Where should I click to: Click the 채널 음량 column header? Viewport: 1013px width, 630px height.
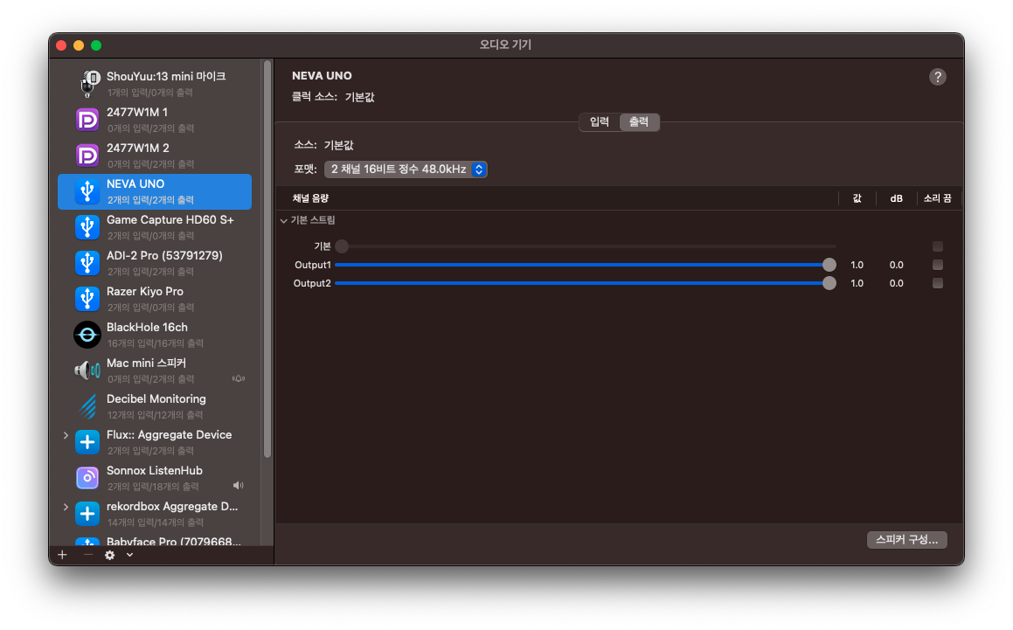click(x=311, y=198)
